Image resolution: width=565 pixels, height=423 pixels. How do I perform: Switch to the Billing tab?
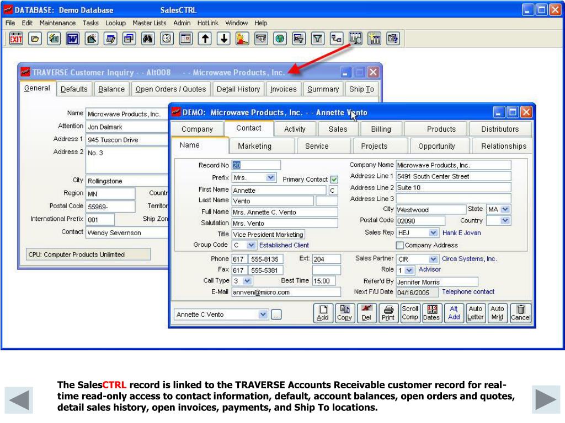point(381,129)
